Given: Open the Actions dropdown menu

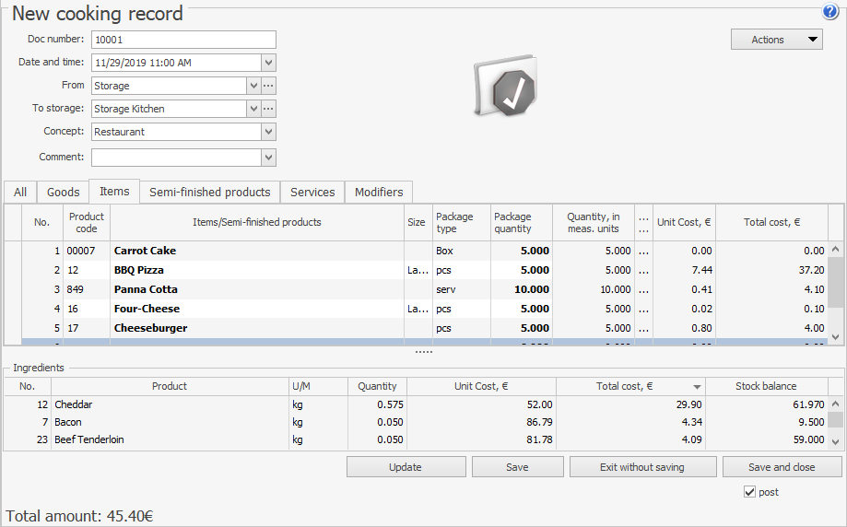Looking at the screenshot, I should (776, 40).
